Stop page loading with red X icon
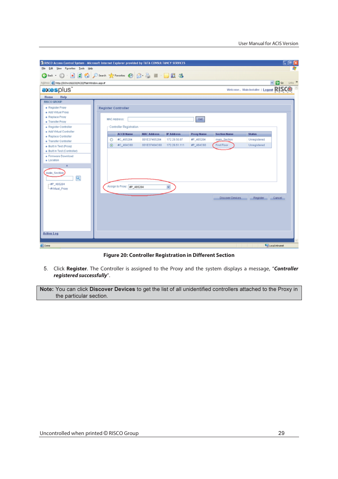338x479 pixels. pos(73,76)
